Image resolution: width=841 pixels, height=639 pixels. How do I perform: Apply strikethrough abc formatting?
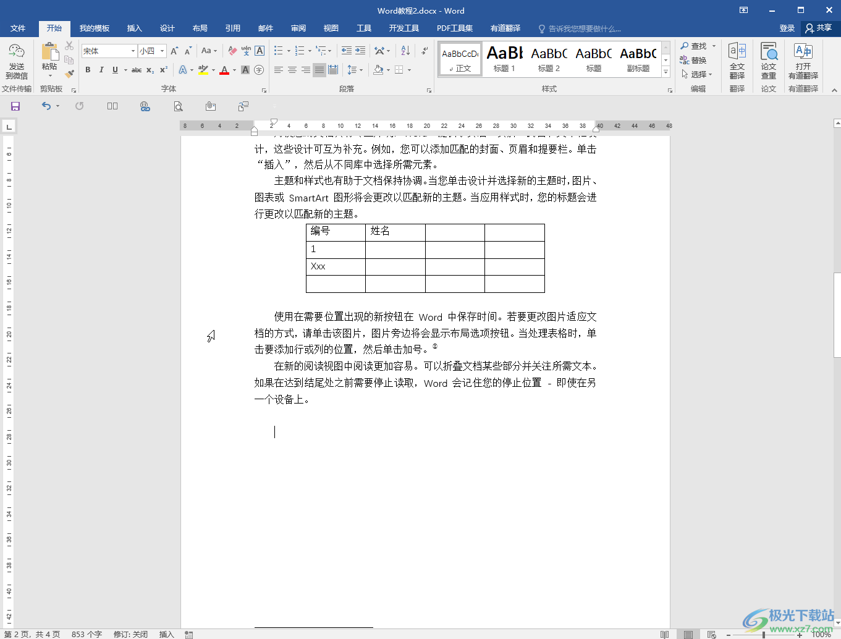[x=137, y=70]
